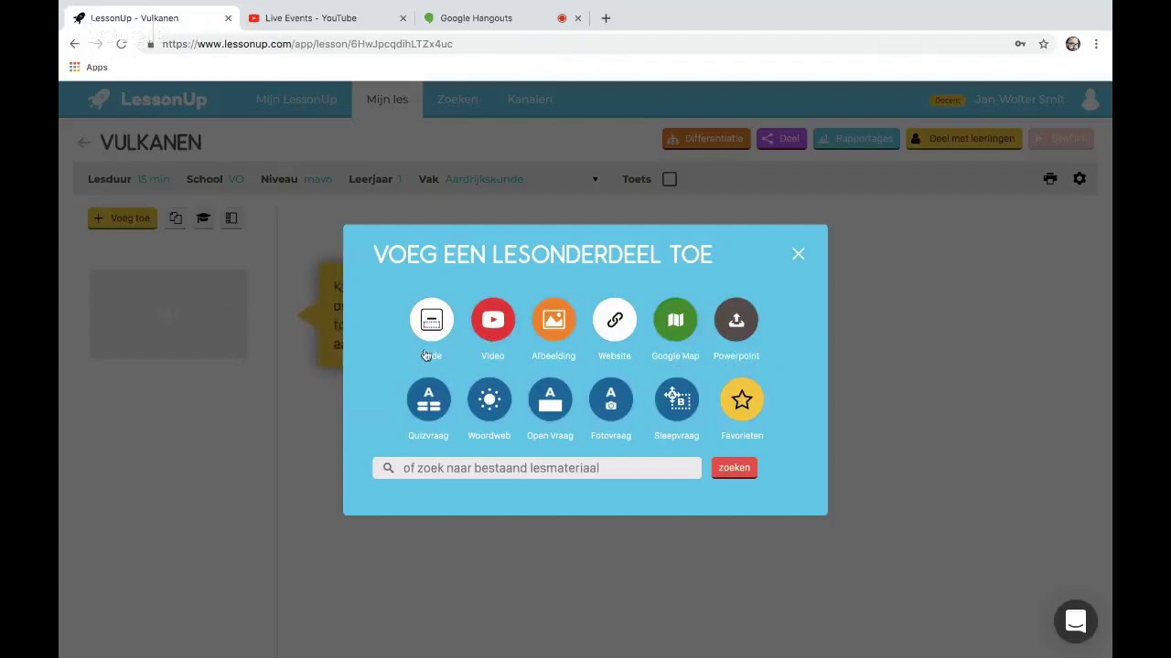Upload a Powerpoint file component
Image resolution: width=1171 pixels, height=658 pixels.
[736, 320]
